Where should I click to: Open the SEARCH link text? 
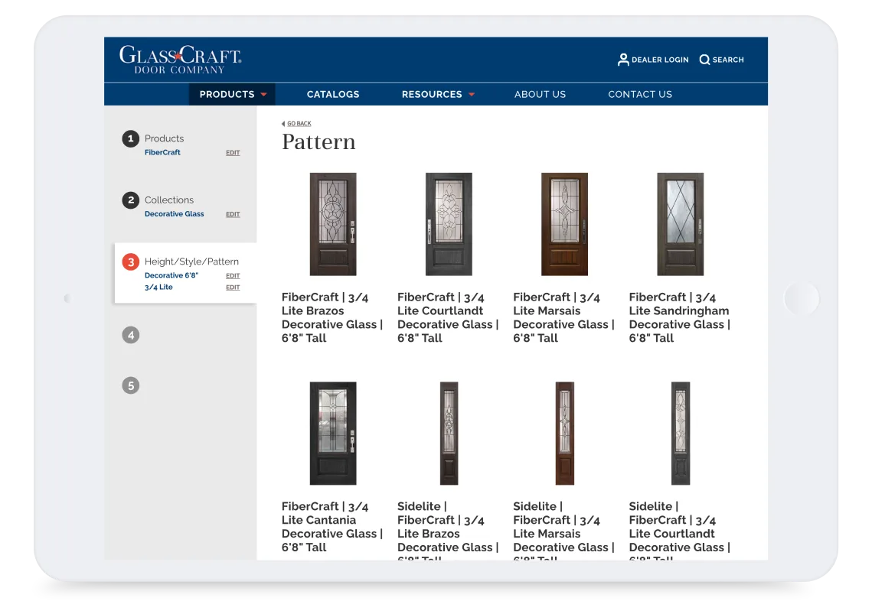[x=728, y=60]
